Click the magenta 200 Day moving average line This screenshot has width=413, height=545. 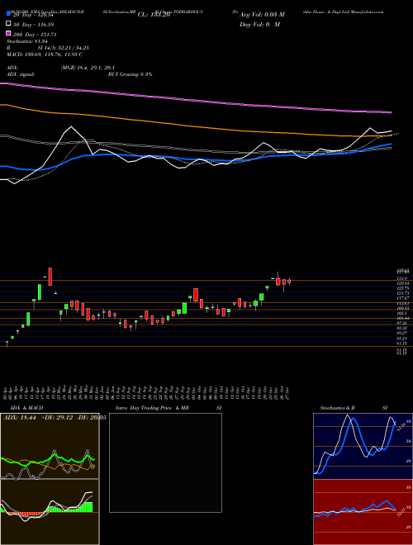196,101
